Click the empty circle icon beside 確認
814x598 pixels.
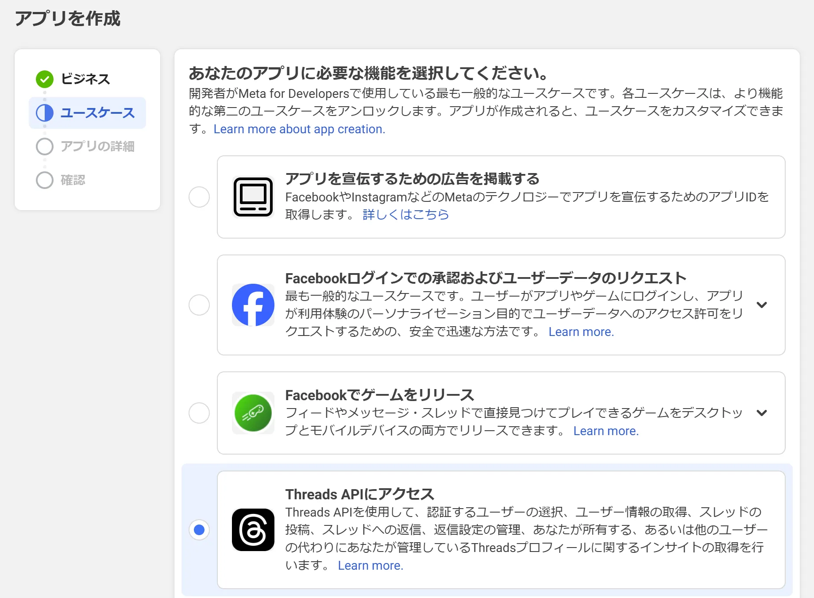(45, 180)
